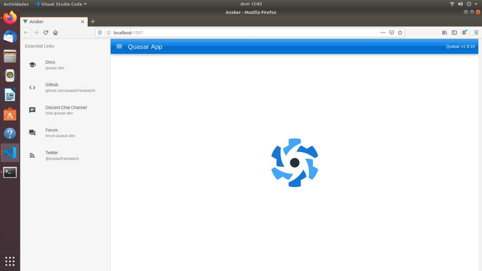Open a new browser tab

tap(93, 21)
